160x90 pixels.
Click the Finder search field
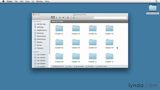tap(109, 17)
